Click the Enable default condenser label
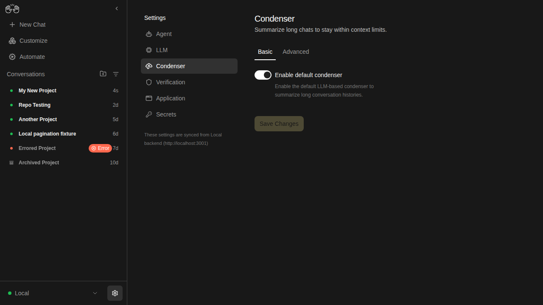This screenshot has width=543, height=305. 308,75
